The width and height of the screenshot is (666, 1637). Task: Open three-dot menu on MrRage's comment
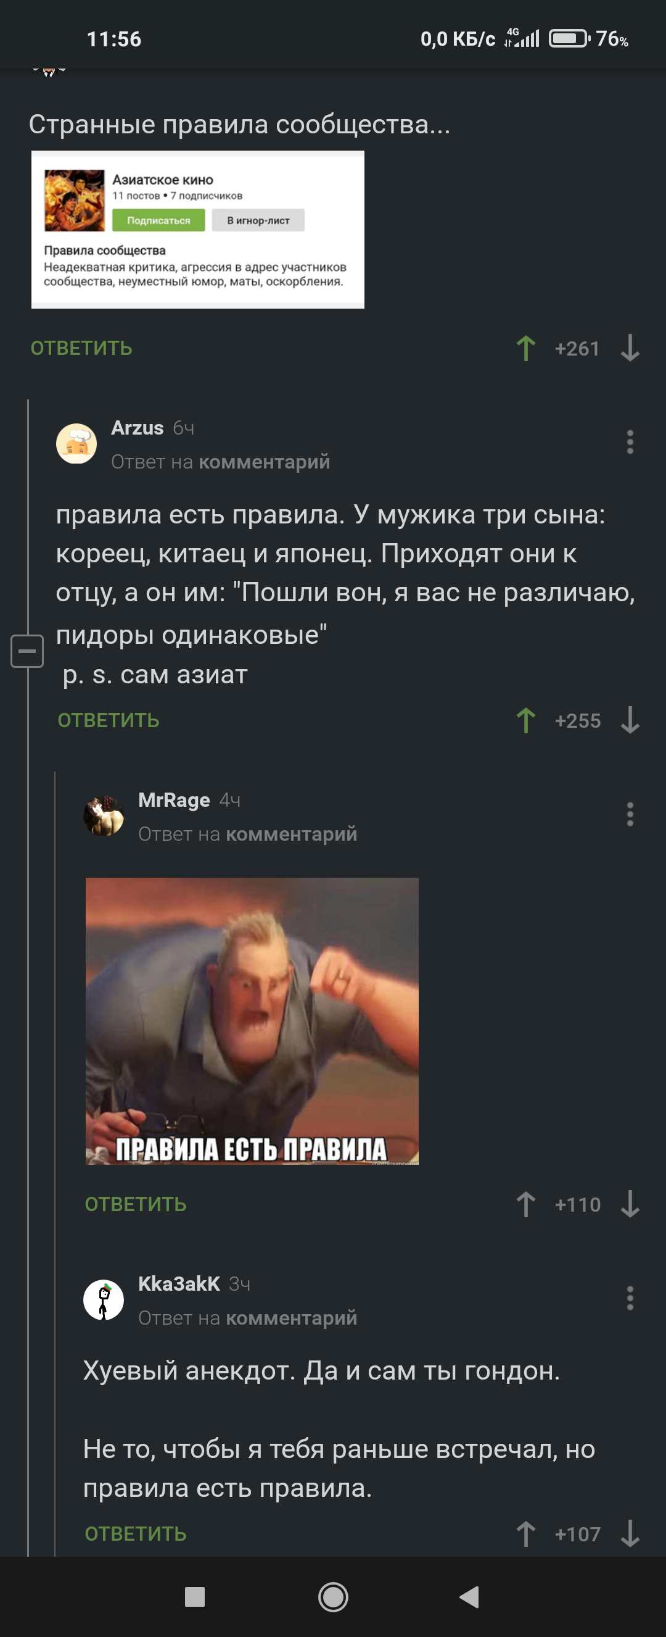pyautogui.click(x=630, y=814)
